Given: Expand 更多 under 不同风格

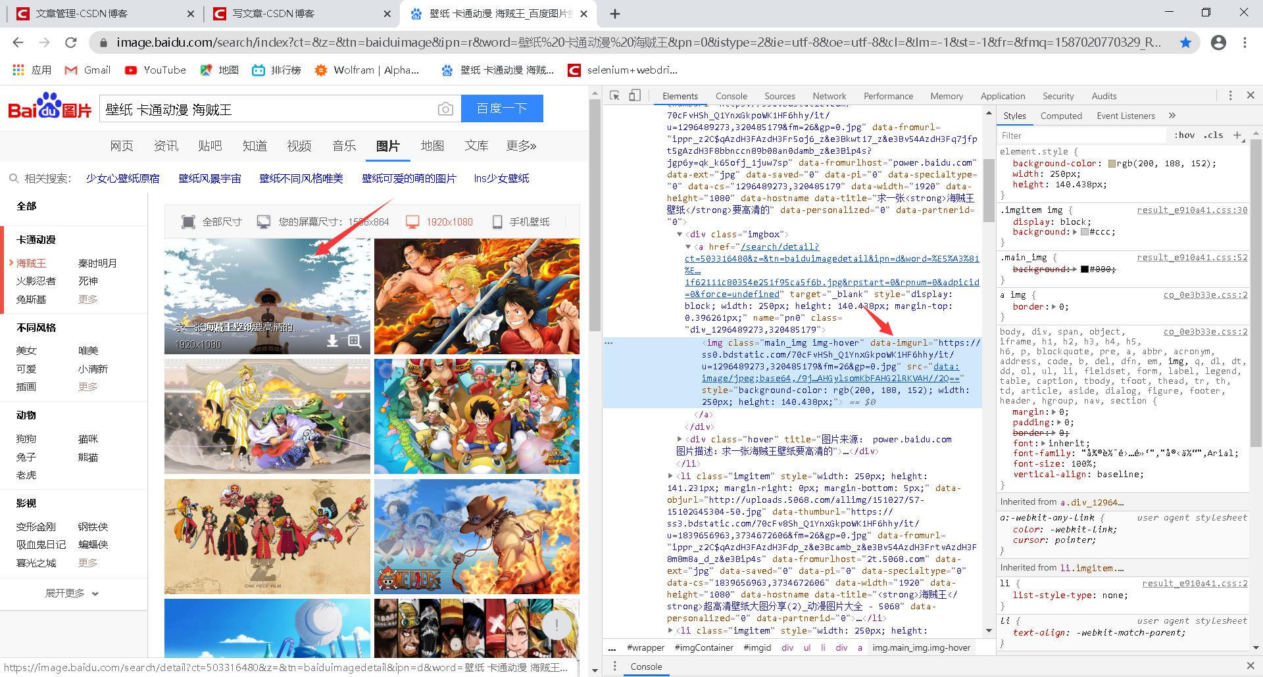Looking at the screenshot, I should (x=87, y=387).
